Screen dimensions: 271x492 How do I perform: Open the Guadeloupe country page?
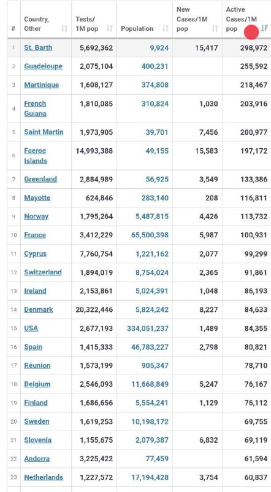(43, 66)
